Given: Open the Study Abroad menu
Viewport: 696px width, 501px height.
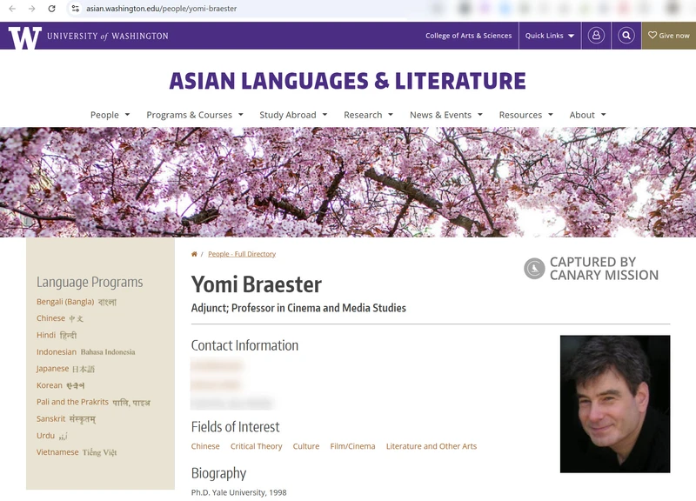Looking at the screenshot, I should click(x=288, y=115).
